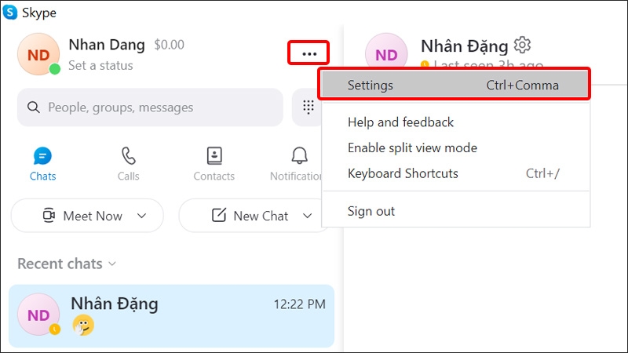Click the Skype logo in title bar
Image resolution: width=628 pixels, height=353 pixels.
click(x=9, y=12)
